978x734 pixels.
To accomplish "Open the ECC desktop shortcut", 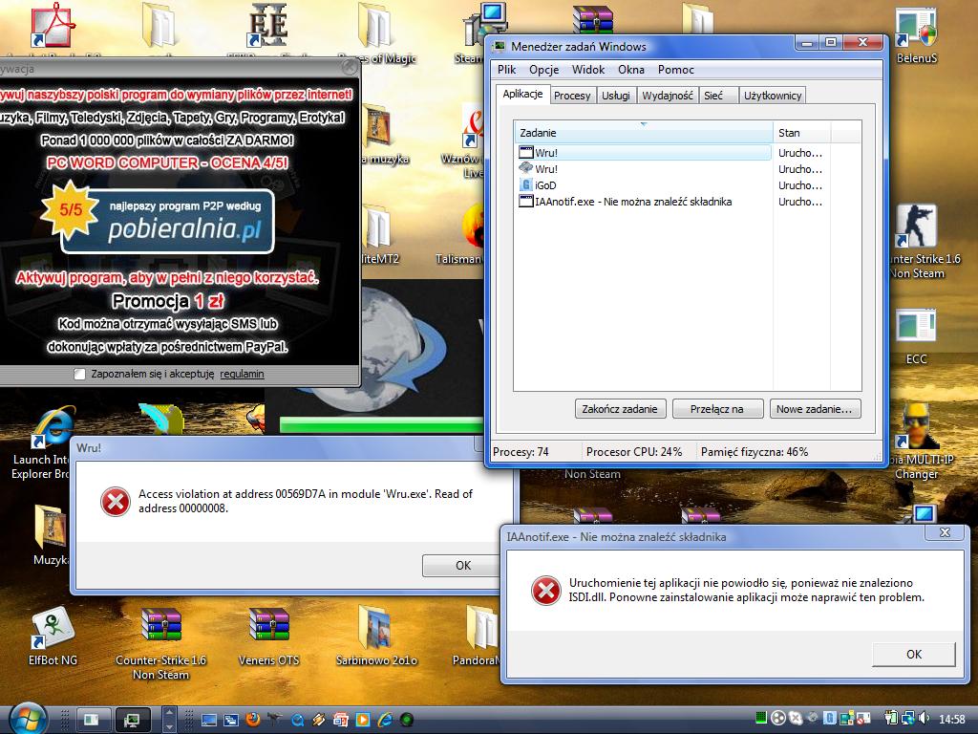I will 916,335.
